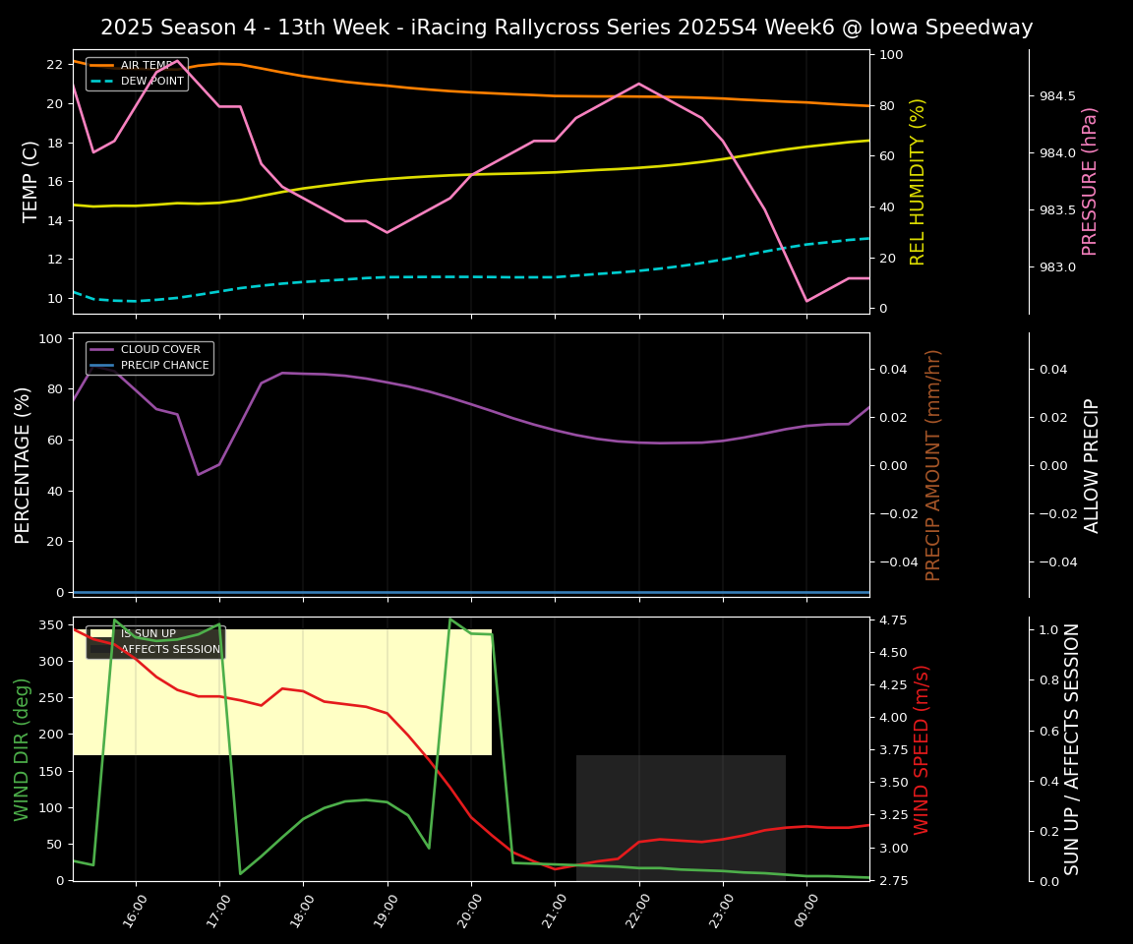Toggle the CLOUD COVER legend entry

point(160,349)
